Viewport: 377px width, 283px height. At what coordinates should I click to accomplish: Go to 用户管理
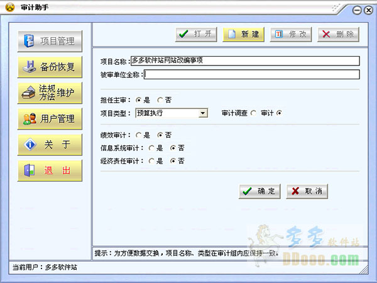[x=50, y=119]
